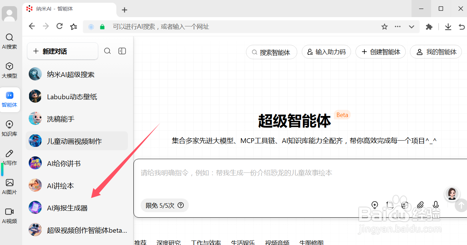
Task: Select the 深度研究 tab
Action: pyautogui.click(x=169, y=242)
